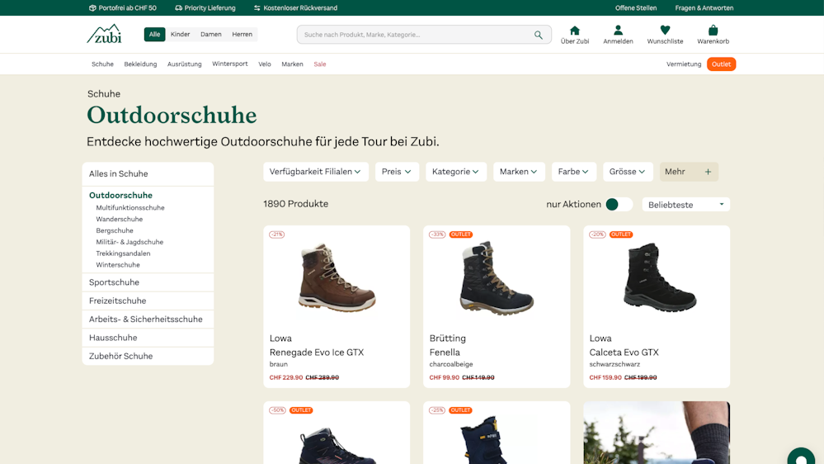Open the Schuhe menu
This screenshot has height=464, width=824.
102,64
